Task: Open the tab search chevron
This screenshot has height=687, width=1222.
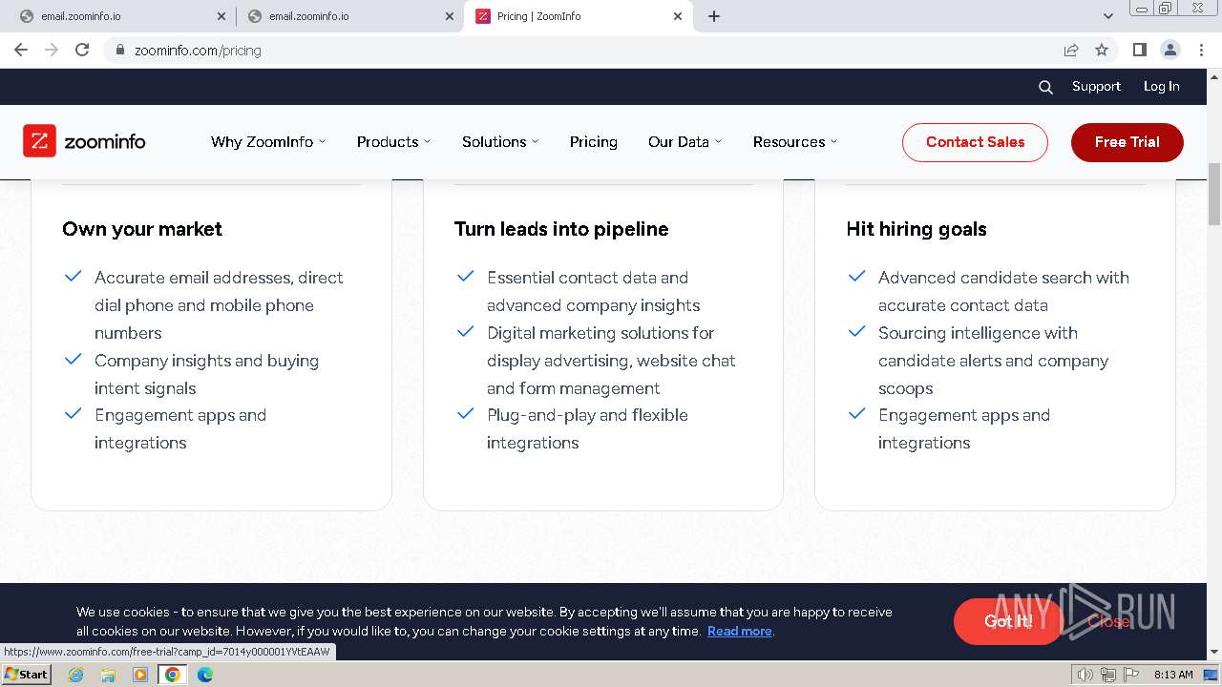Action: click(1107, 16)
